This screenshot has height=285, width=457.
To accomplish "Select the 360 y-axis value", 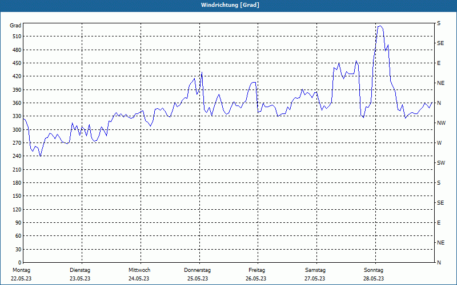I will click(x=17, y=103).
